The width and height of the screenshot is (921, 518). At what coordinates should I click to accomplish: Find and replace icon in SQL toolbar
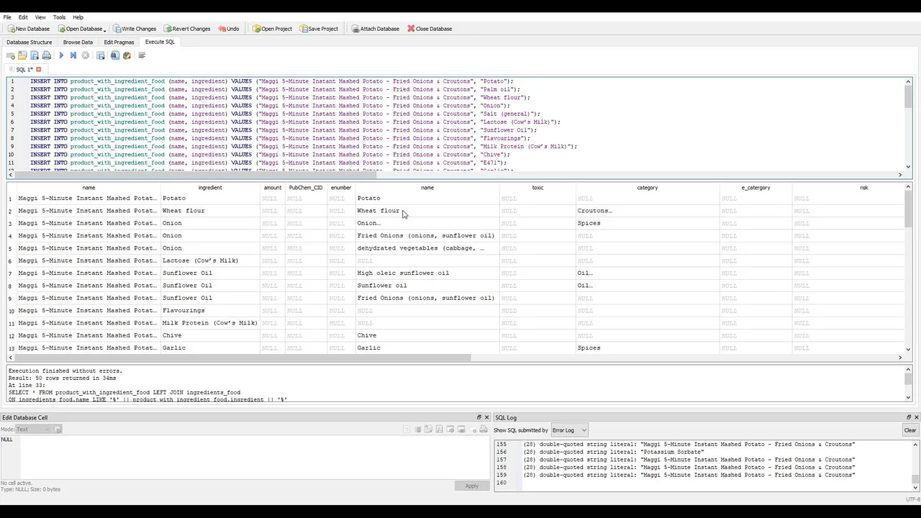pyautogui.click(x=127, y=55)
